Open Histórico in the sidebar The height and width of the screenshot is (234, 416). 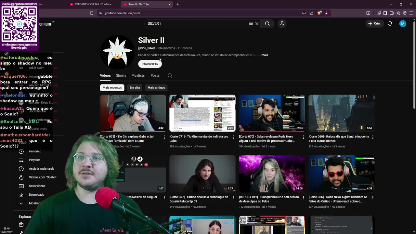(35, 151)
